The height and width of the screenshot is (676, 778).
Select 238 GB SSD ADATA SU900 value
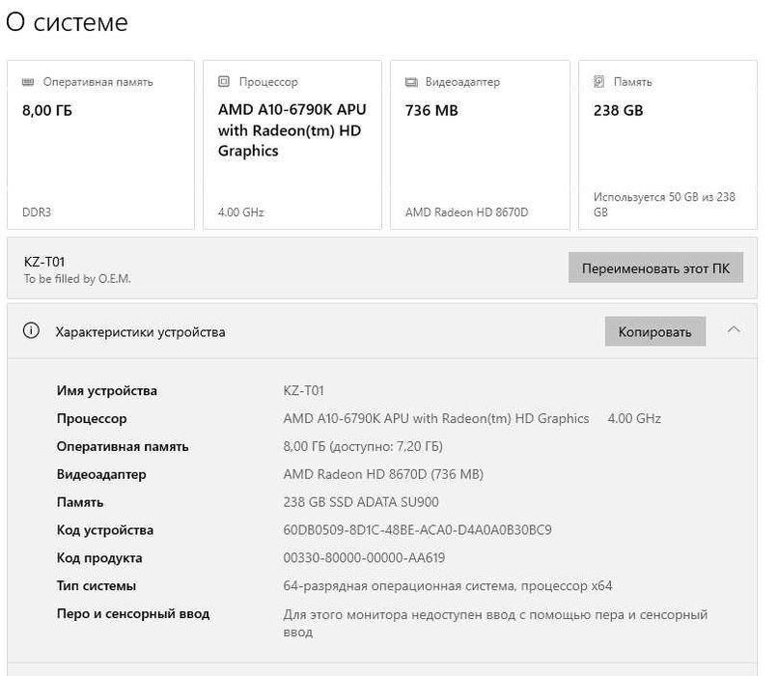tap(361, 502)
